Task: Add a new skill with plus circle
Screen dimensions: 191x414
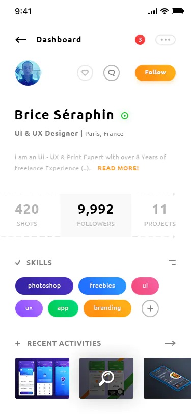Action: 150,308
